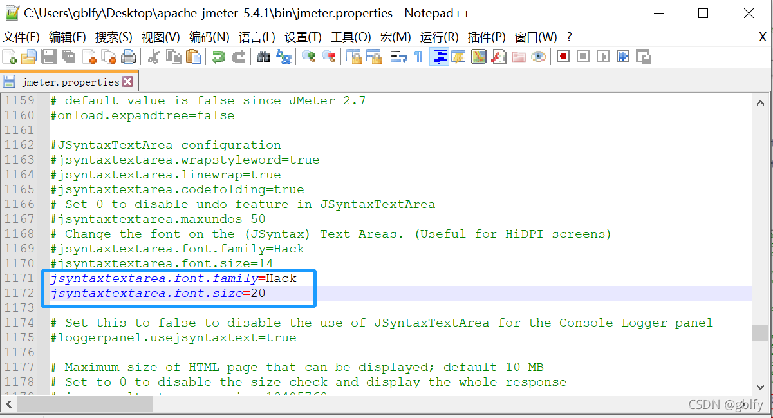Click the line #jsyntaxtextarea.codefolding=true

click(177, 189)
